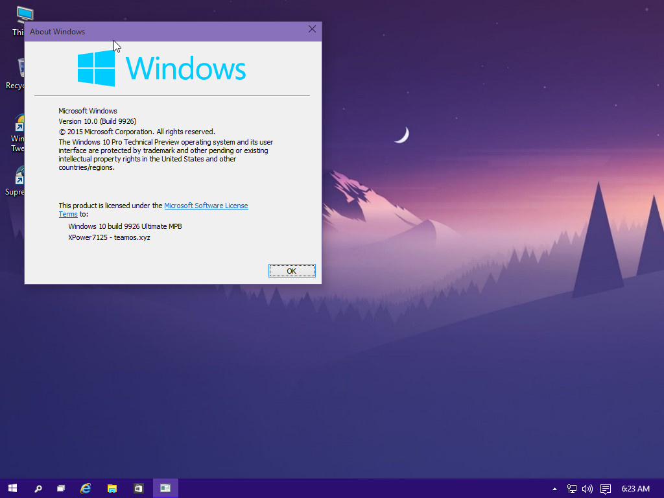Click OK in the About Windows dialog
Image resolution: width=664 pixels, height=498 pixels.
coord(292,271)
